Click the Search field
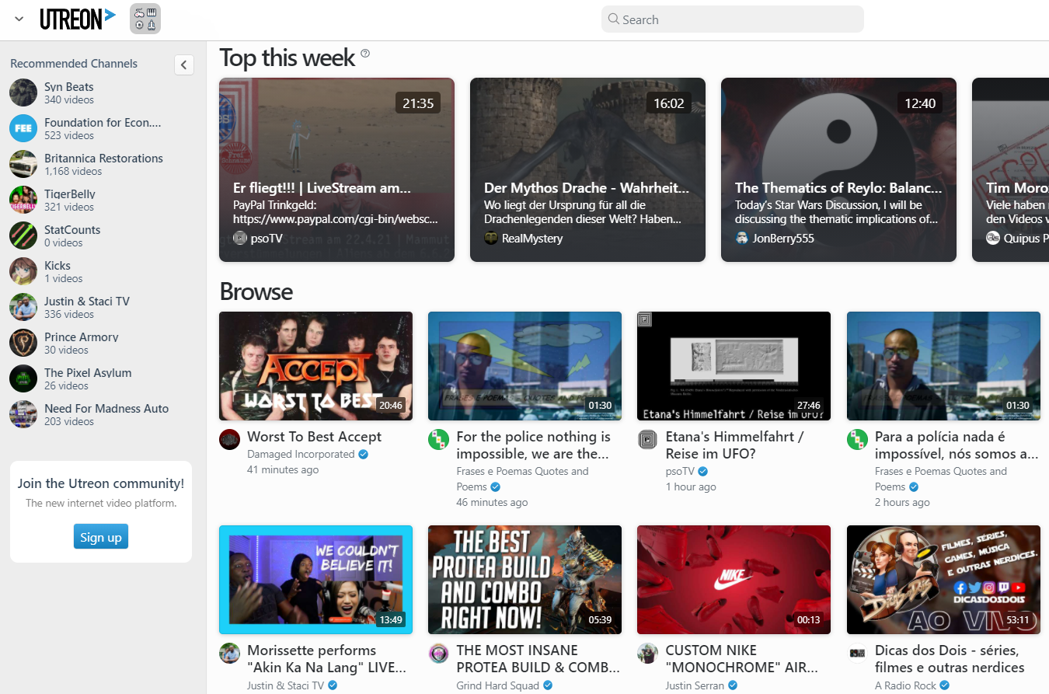Viewport: 1049px width, 694px height. point(733,19)
